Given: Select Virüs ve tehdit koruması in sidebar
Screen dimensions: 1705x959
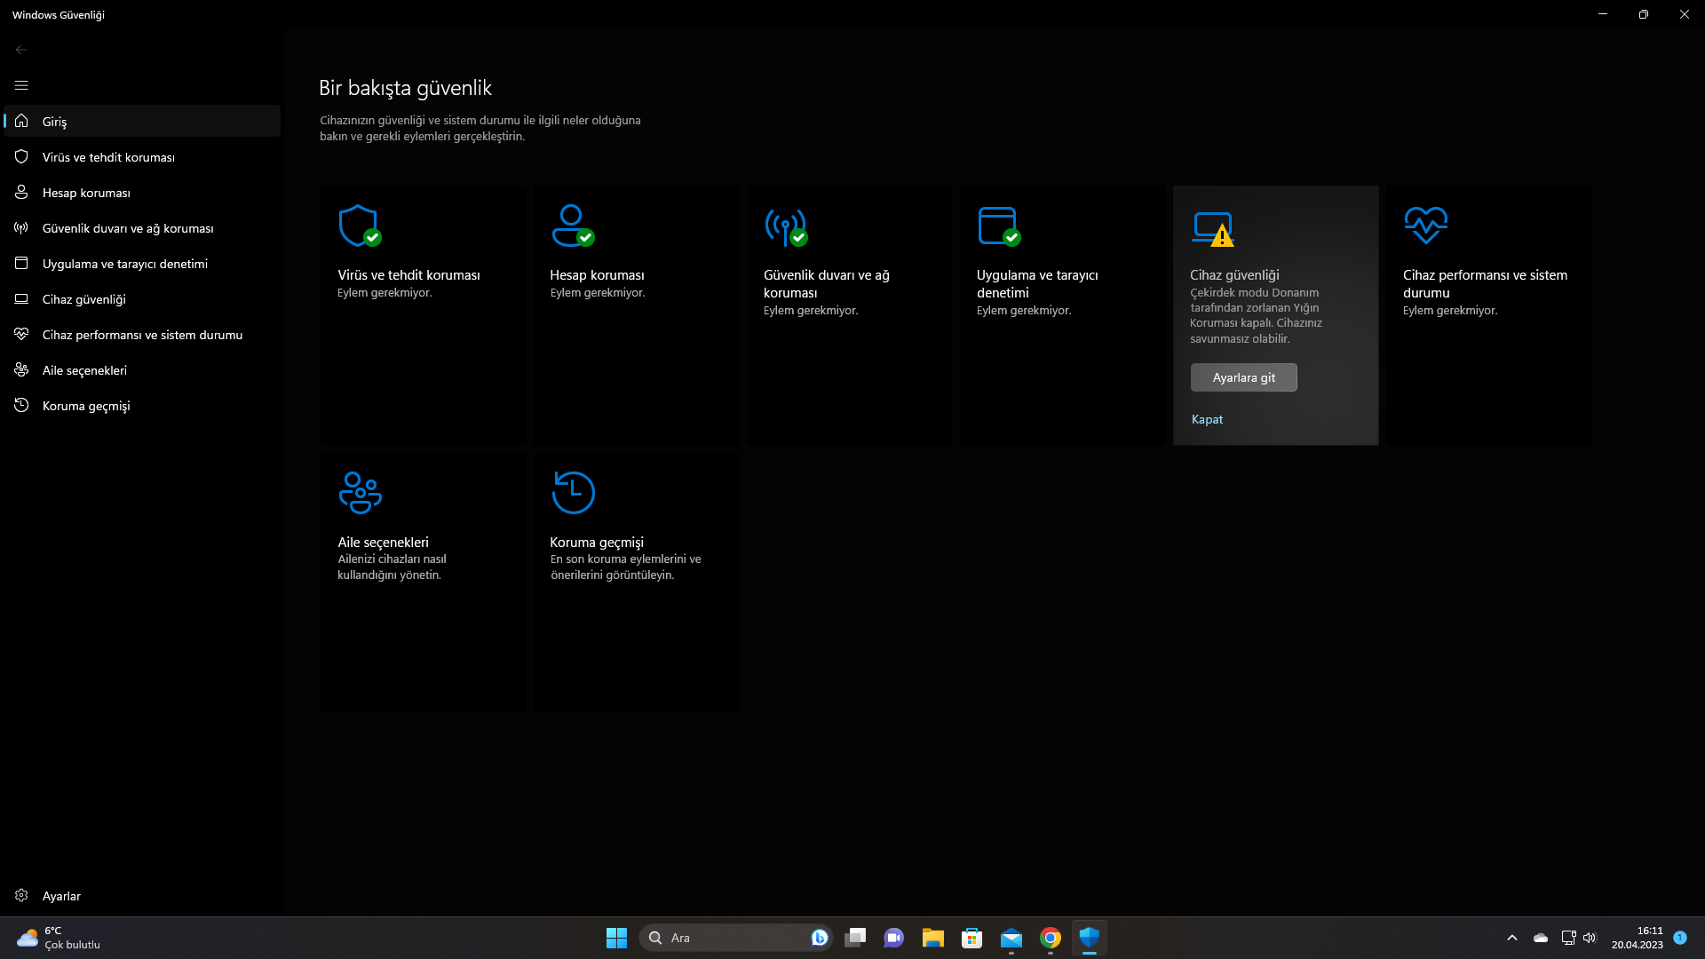Looking at the screenshot, I should click(108, 157).
